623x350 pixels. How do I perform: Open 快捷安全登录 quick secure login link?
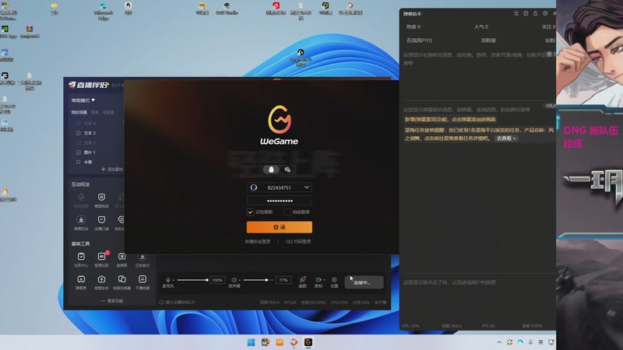258,241
